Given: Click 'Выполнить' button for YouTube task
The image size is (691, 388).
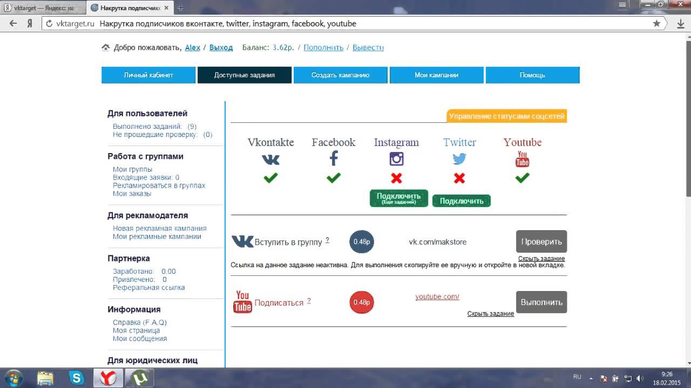Looking at the screenshot, I should [x=541, y=302].
